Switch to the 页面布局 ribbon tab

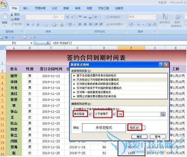(40, 8)
